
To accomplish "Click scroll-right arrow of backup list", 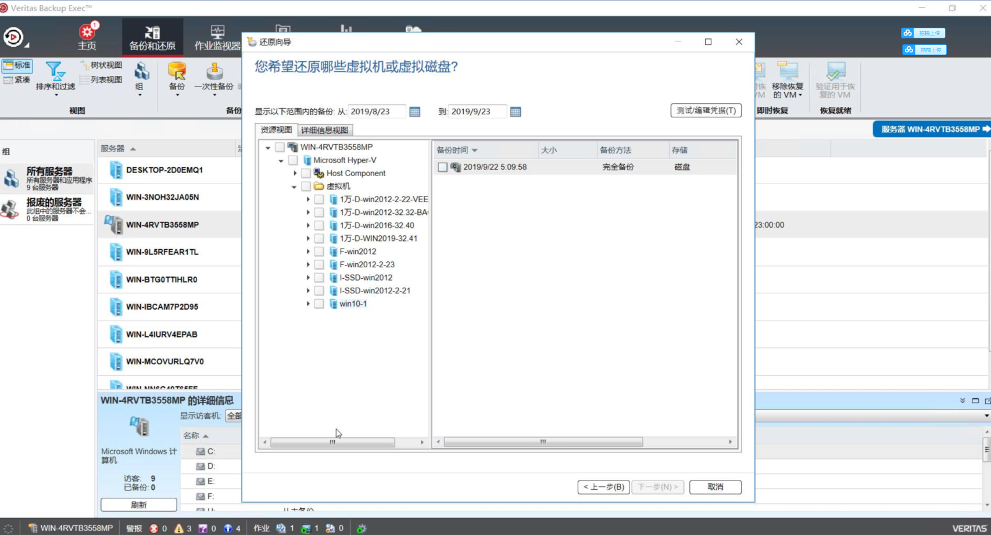I will 731,442.
